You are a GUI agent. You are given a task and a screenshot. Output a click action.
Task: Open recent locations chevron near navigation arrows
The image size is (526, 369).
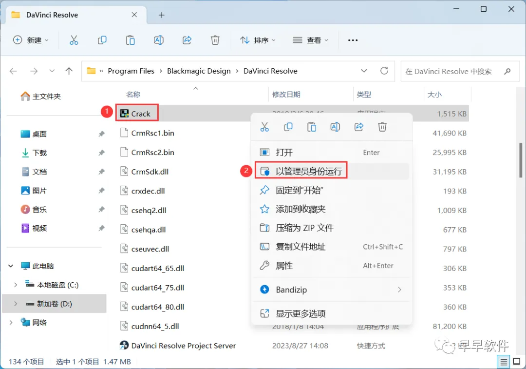click(52, 71)
